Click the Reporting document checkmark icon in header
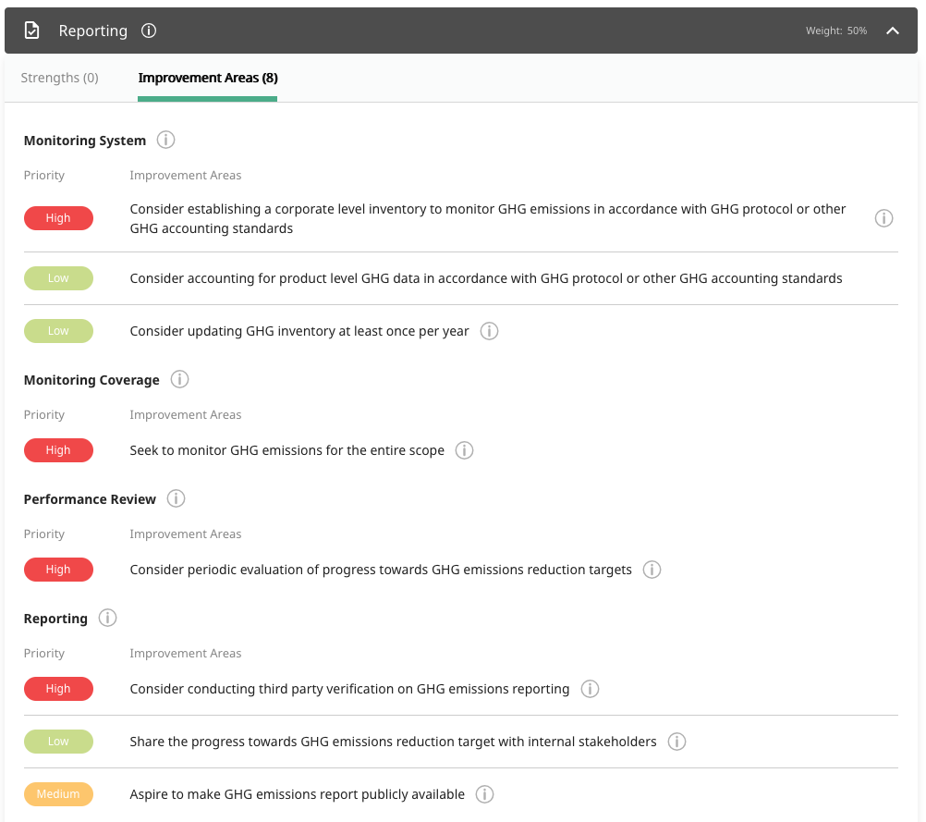 pyautogui.click(x=31, y=31)
